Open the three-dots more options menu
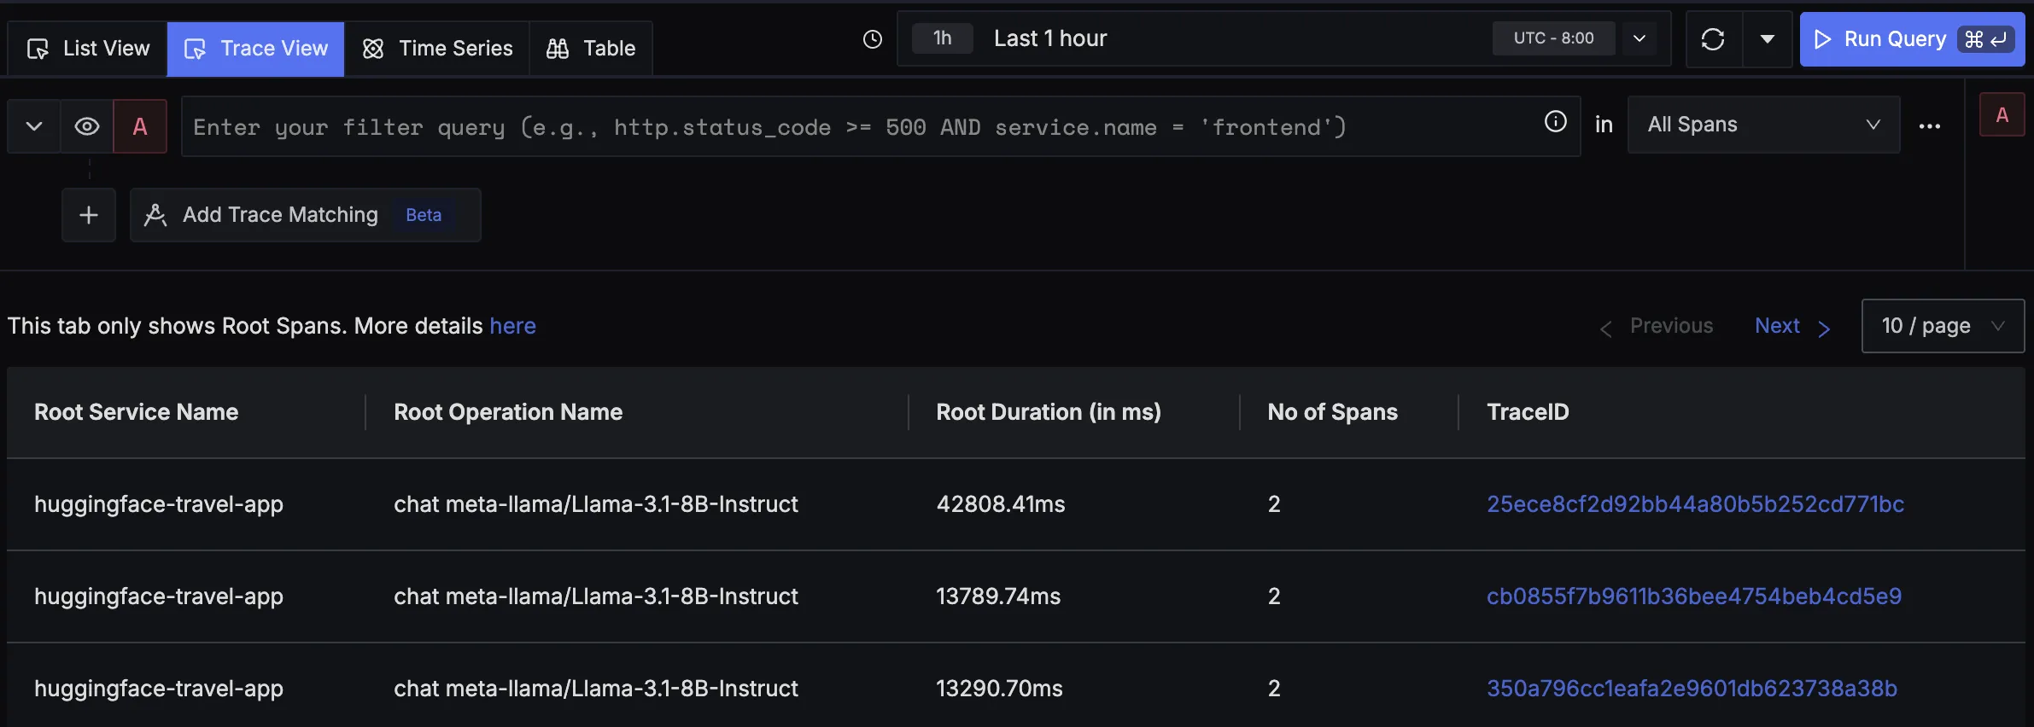The image size is (2034, 727). click(x=1929, y=126)
